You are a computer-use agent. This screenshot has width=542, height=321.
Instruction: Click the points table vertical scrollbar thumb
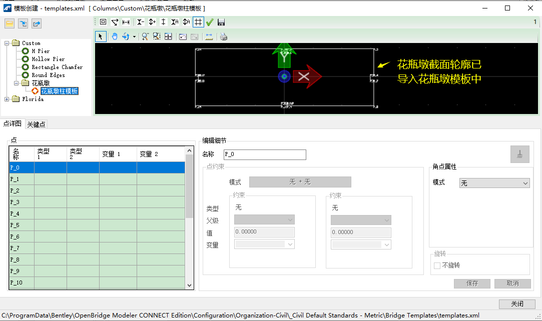click(x=189, y=186)
